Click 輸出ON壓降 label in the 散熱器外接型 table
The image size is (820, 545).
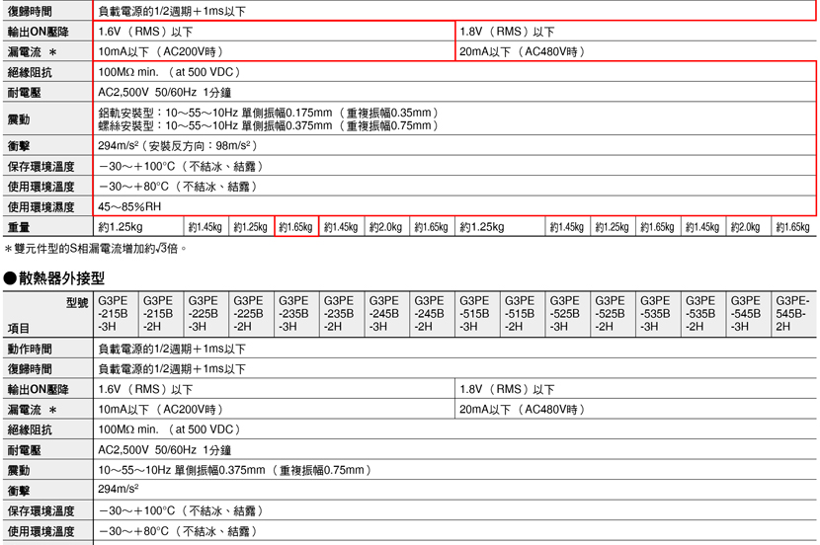coord(38,389)
